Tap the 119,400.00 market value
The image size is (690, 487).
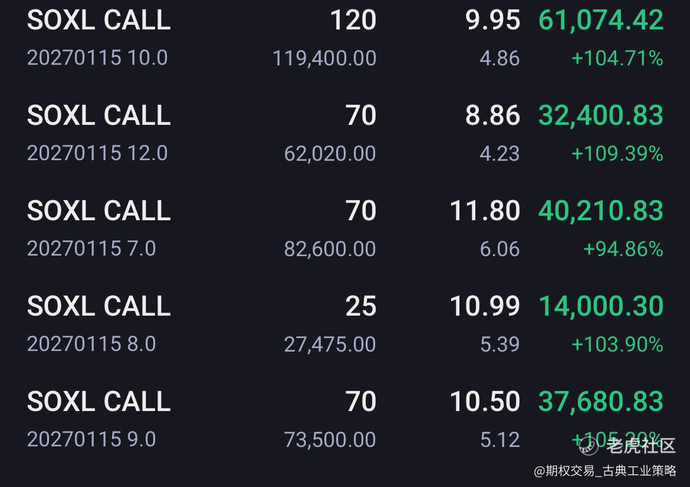[324, 58]
